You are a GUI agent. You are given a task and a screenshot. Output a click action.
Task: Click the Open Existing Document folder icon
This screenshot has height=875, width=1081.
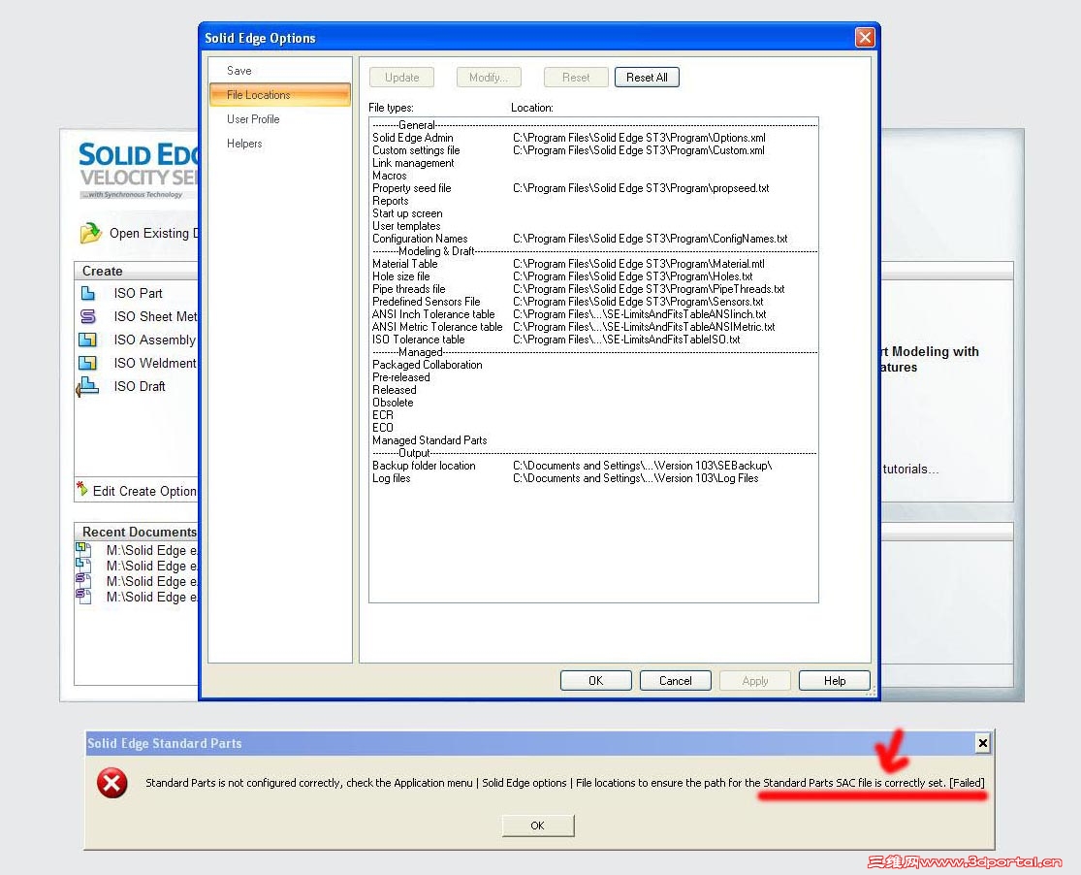click(x=90, y=233)
